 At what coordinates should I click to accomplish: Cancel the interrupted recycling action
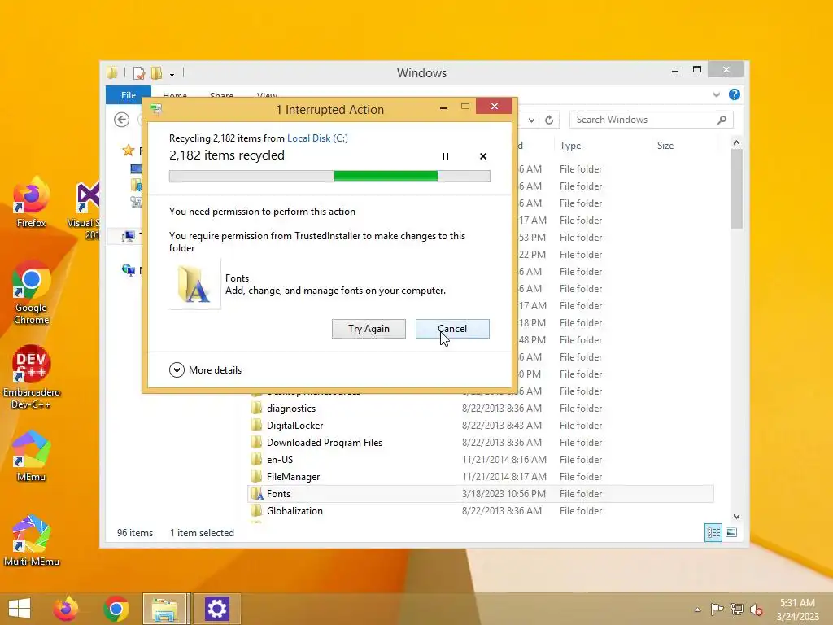coord(452,329)
